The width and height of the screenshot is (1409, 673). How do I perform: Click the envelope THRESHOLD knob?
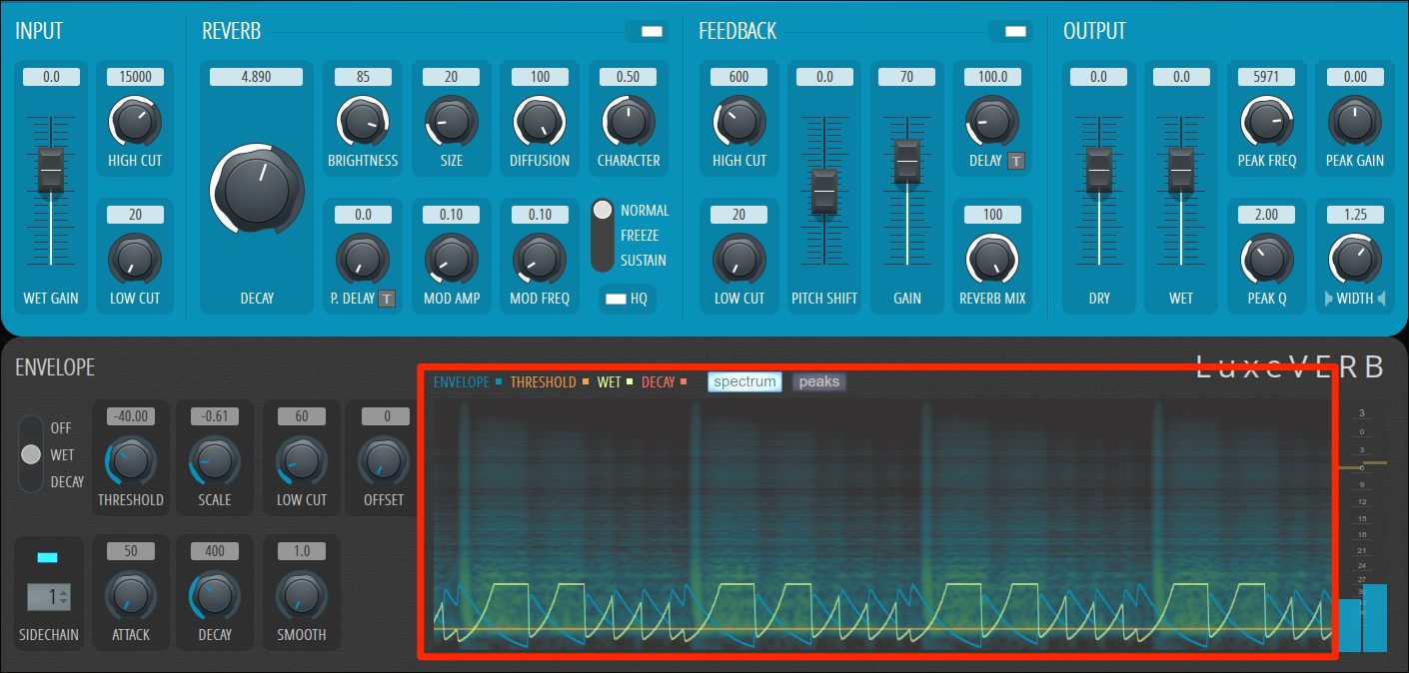(x=130, y=461)
